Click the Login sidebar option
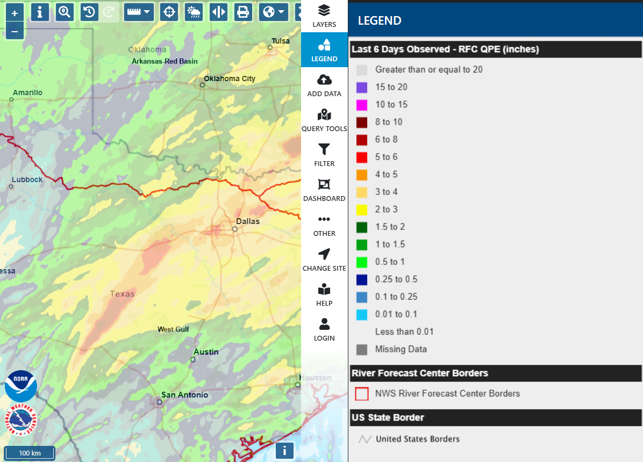Screen dimensions: 643x462 (x=324, y=329)
